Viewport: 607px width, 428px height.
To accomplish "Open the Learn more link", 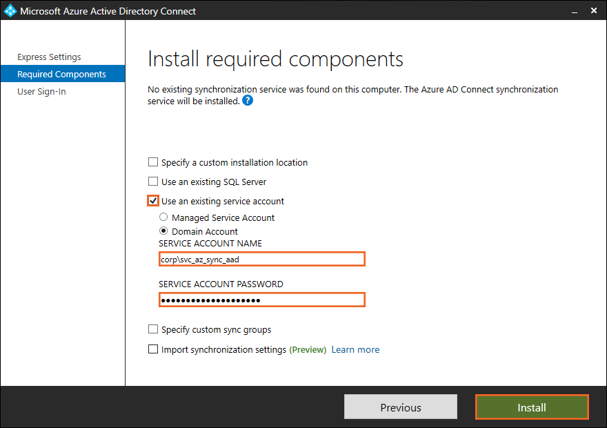I will [x=355, y=349].
